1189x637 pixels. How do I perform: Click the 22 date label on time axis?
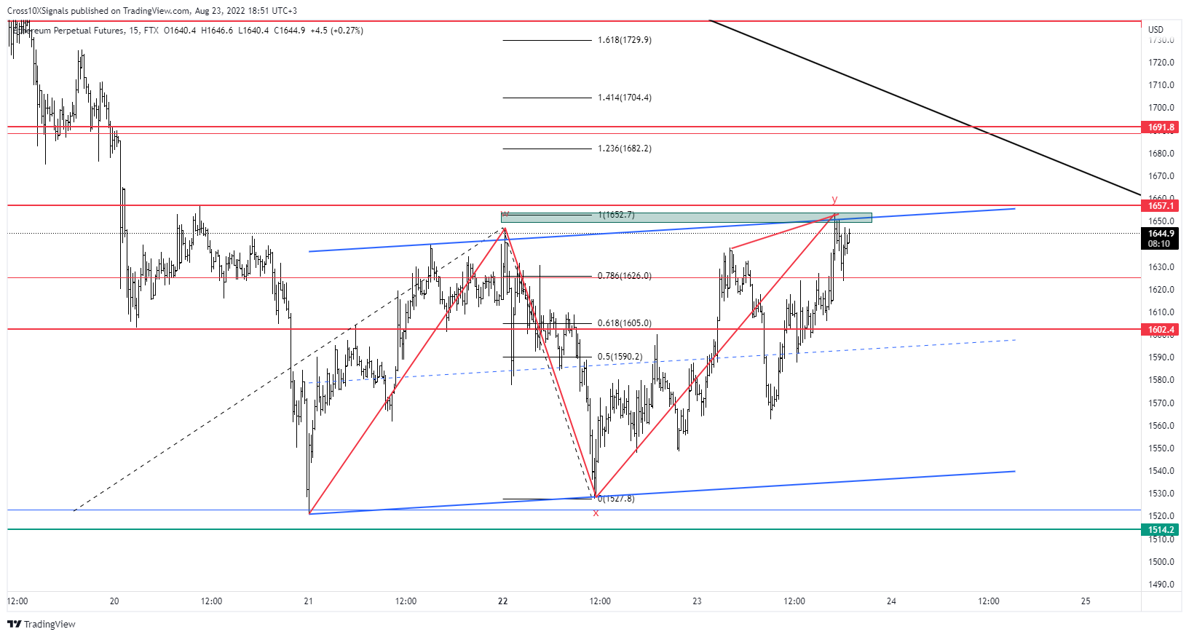click(503, 601)
